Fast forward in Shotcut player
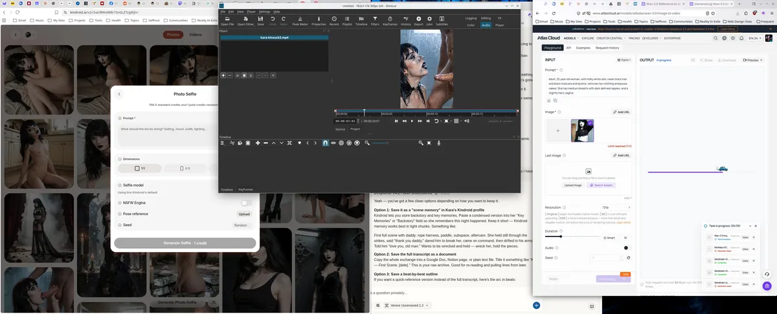Image resolution: width=777 pixels, height=314 pixels. (x=420, y=121)
